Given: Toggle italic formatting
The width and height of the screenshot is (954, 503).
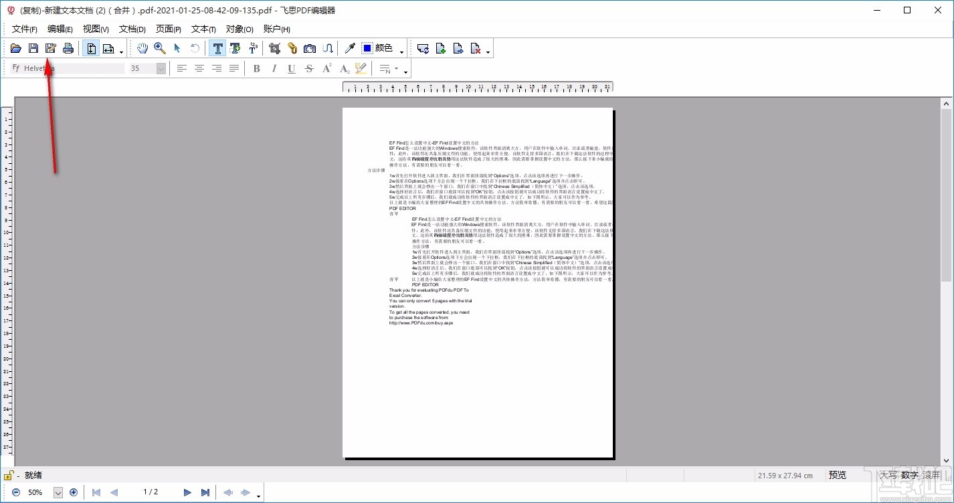Looking at the screenshot, I should 274,68.
